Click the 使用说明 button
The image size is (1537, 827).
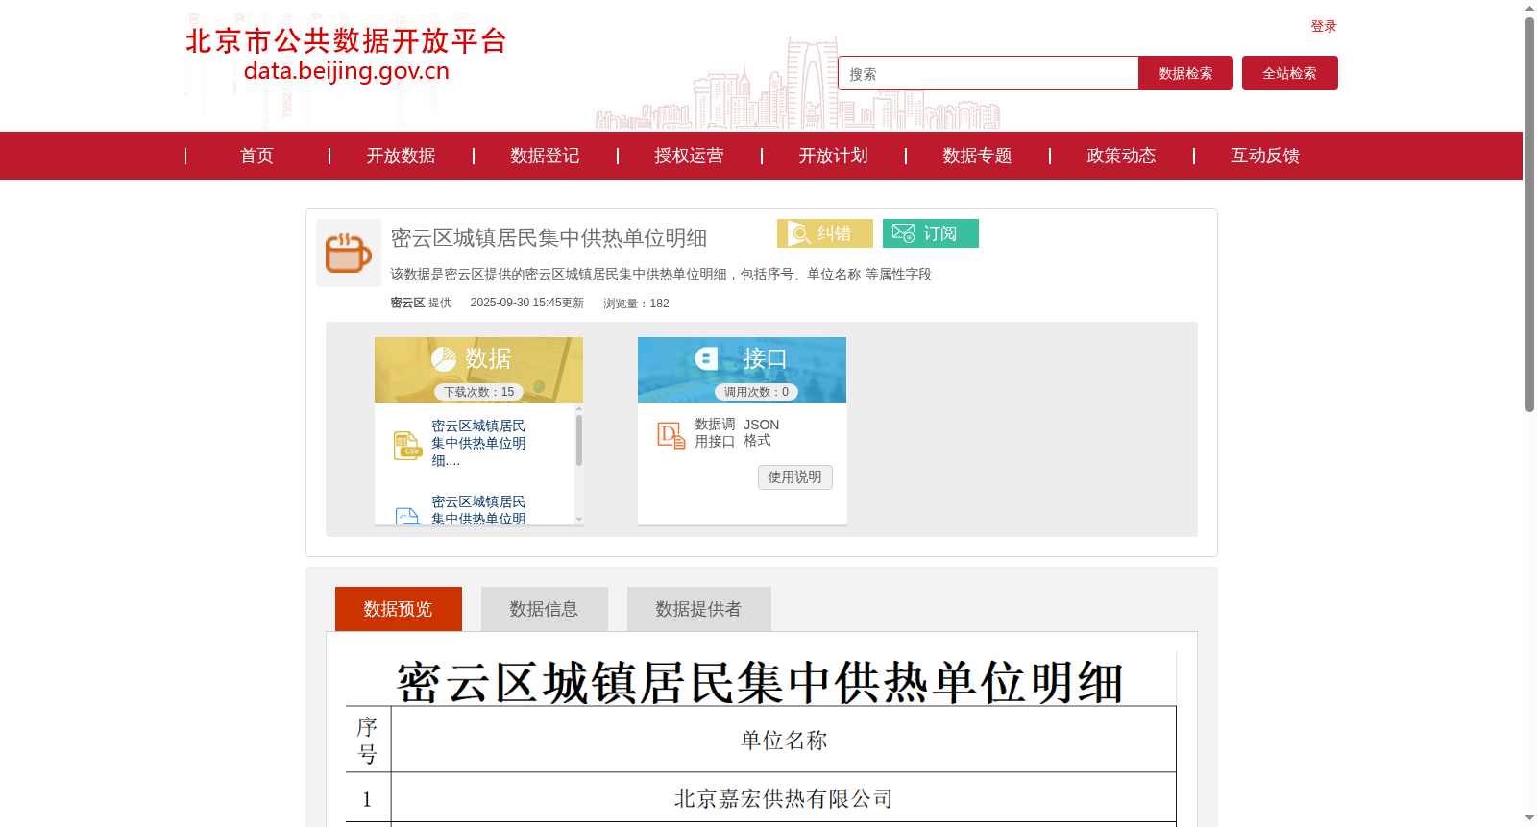[795, 477]
